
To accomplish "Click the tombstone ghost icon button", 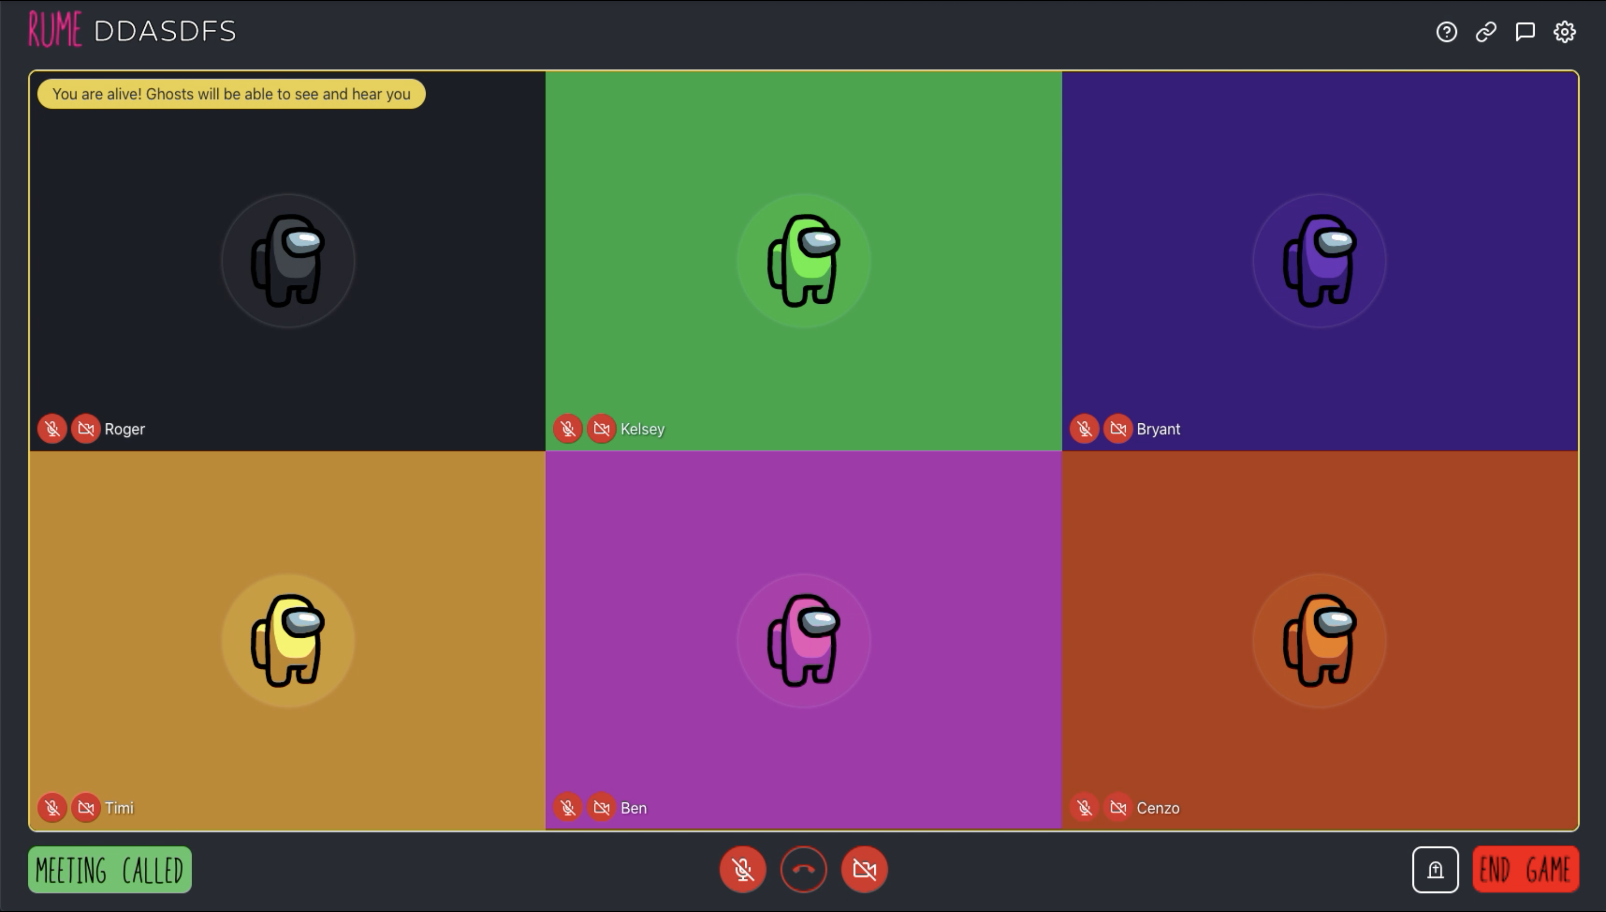I will tap(1435, 869).
